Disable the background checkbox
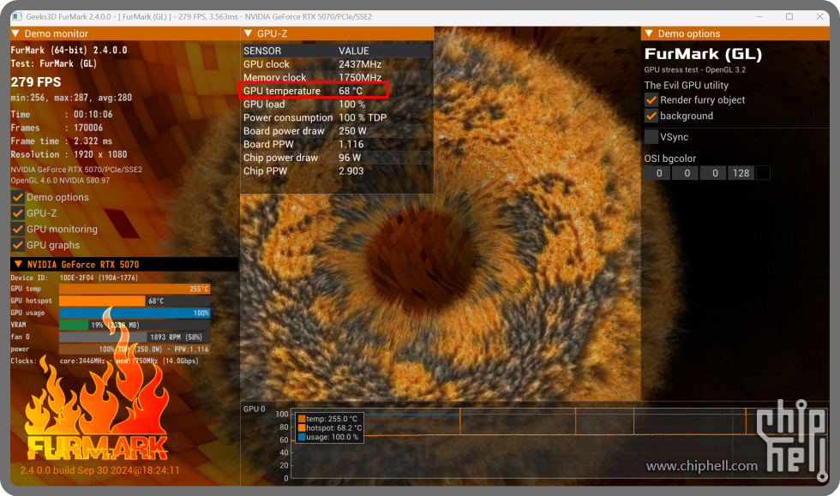Screen dimensions: 840x496 point(651,116)
